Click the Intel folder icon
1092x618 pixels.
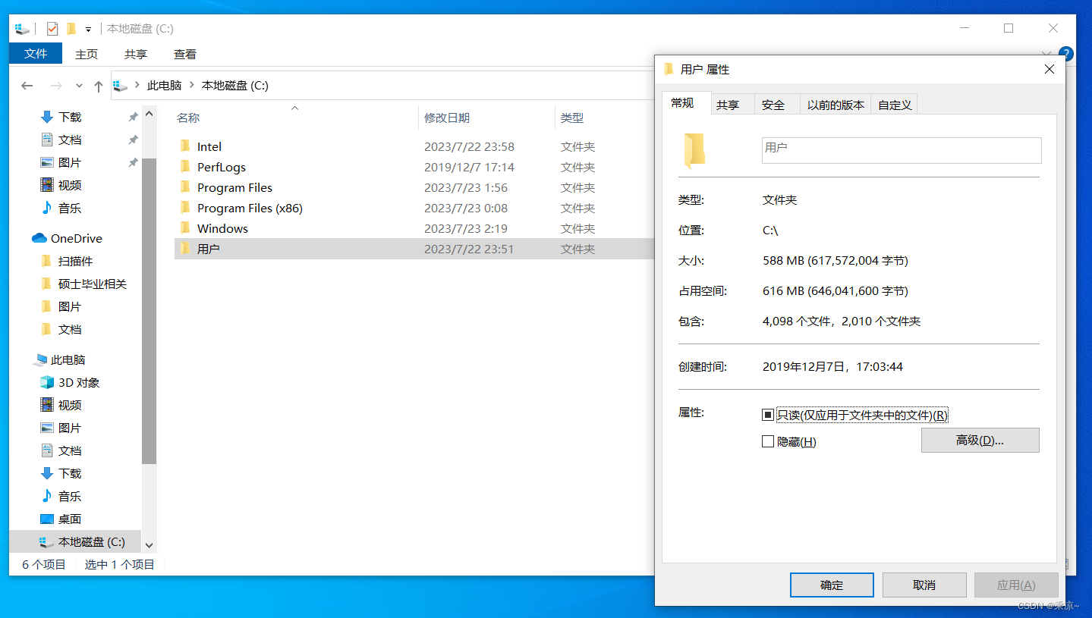point(185,146)
